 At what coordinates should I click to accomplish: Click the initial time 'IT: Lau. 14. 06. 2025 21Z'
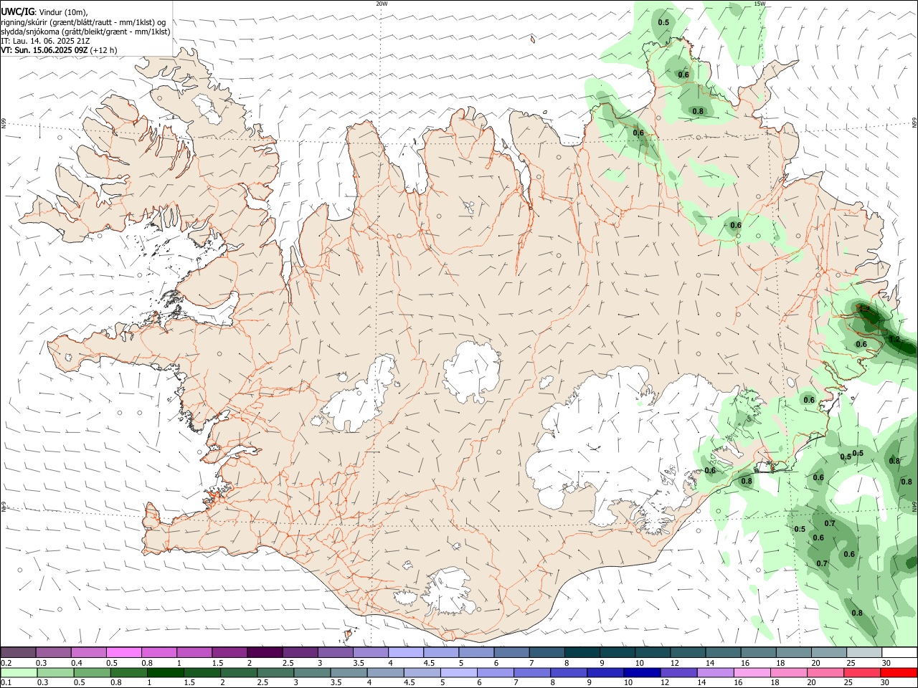(x=46, y=41)
